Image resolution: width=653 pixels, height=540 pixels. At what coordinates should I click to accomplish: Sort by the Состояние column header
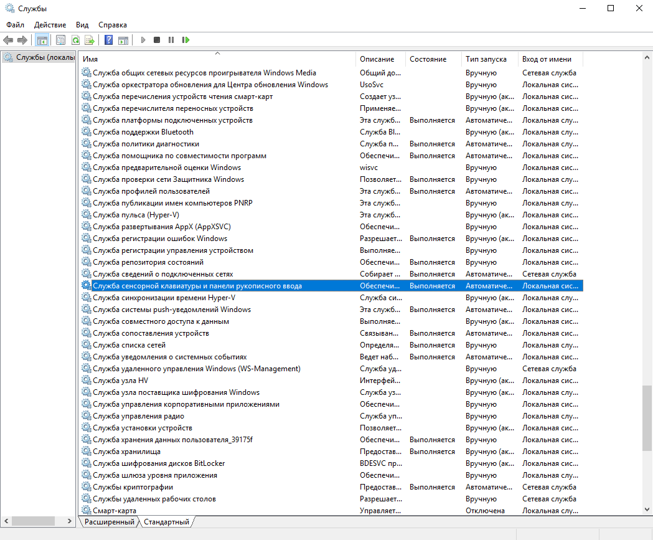pyautogui.click(x=433, y=59)
